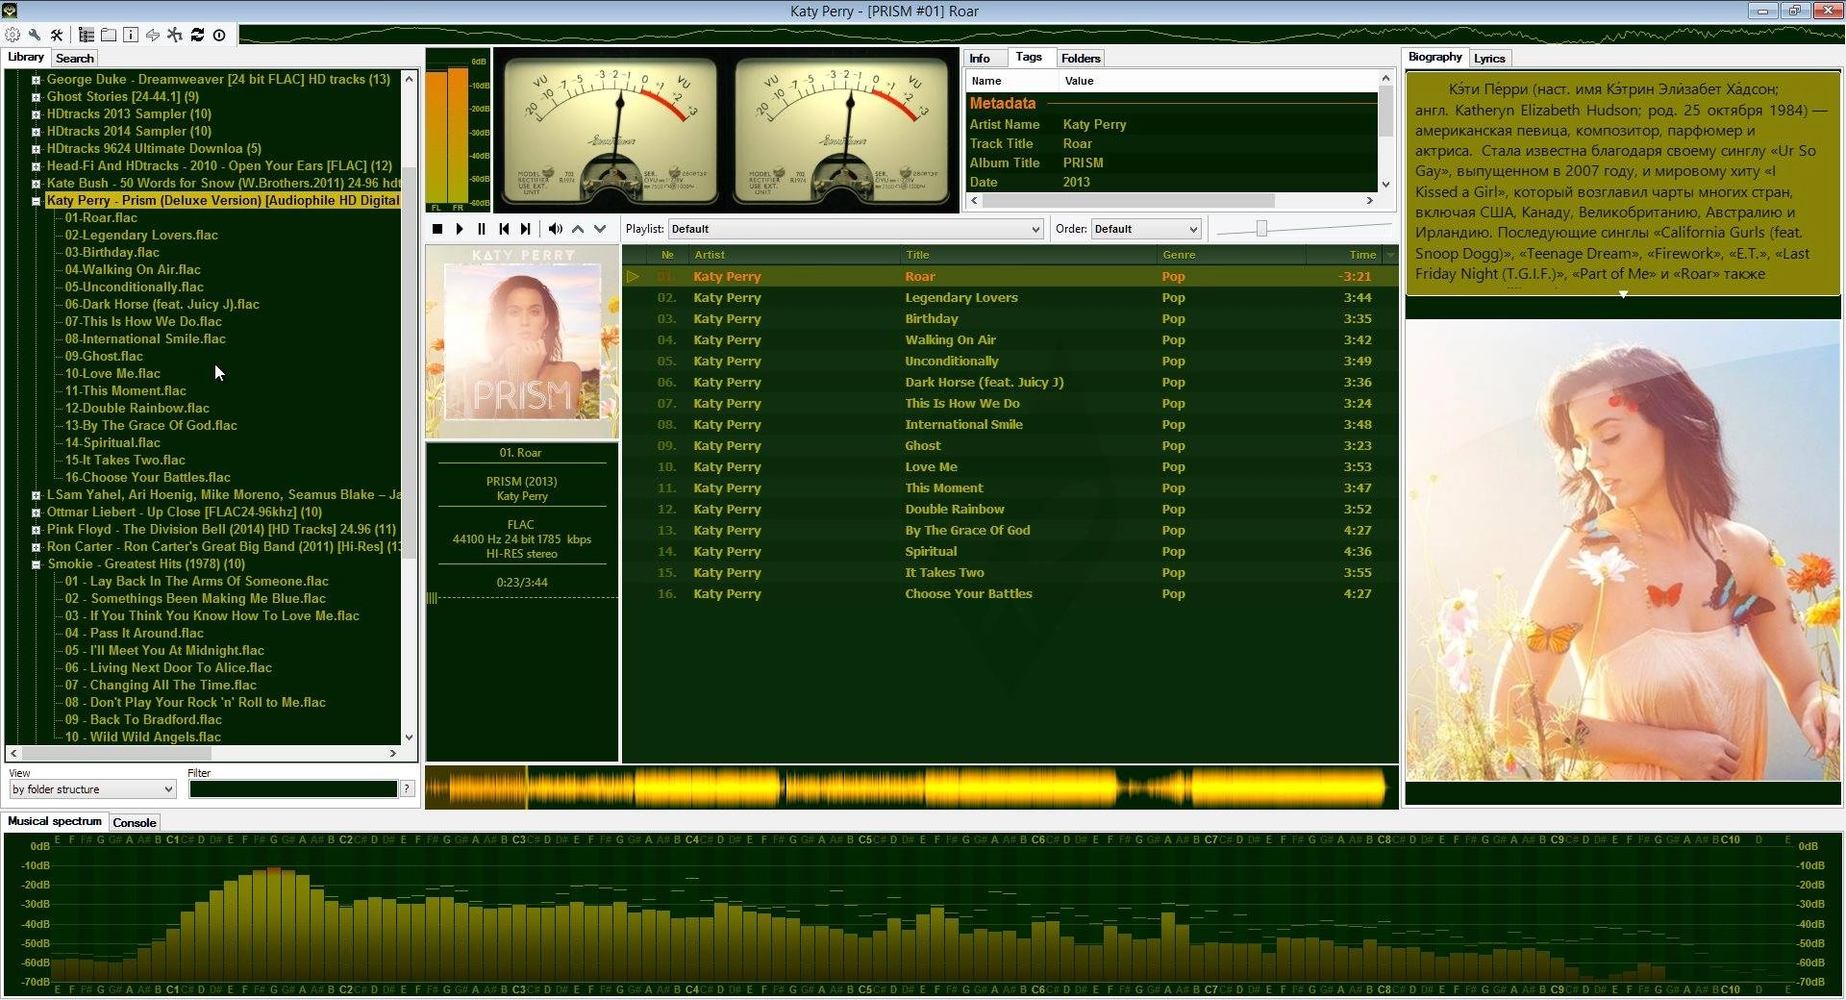
Task: Click the up chevron beside volume icon
Action: tap(578, 229)
